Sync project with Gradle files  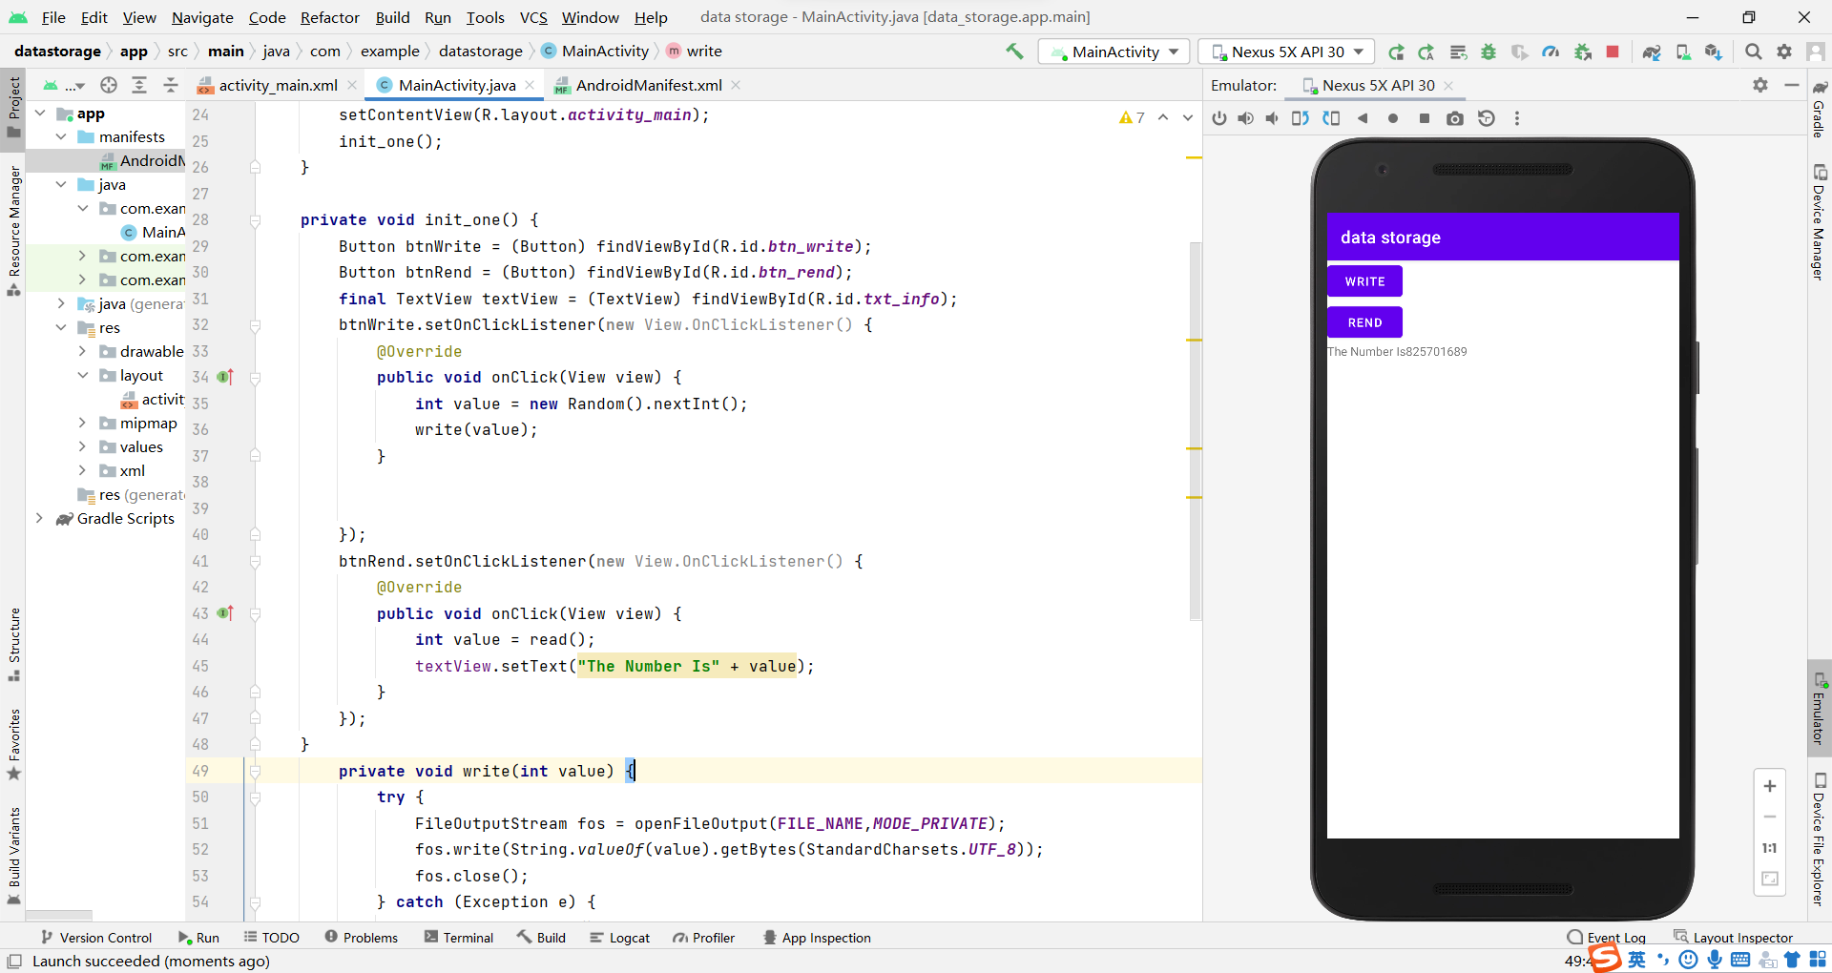pos(1652,52)
